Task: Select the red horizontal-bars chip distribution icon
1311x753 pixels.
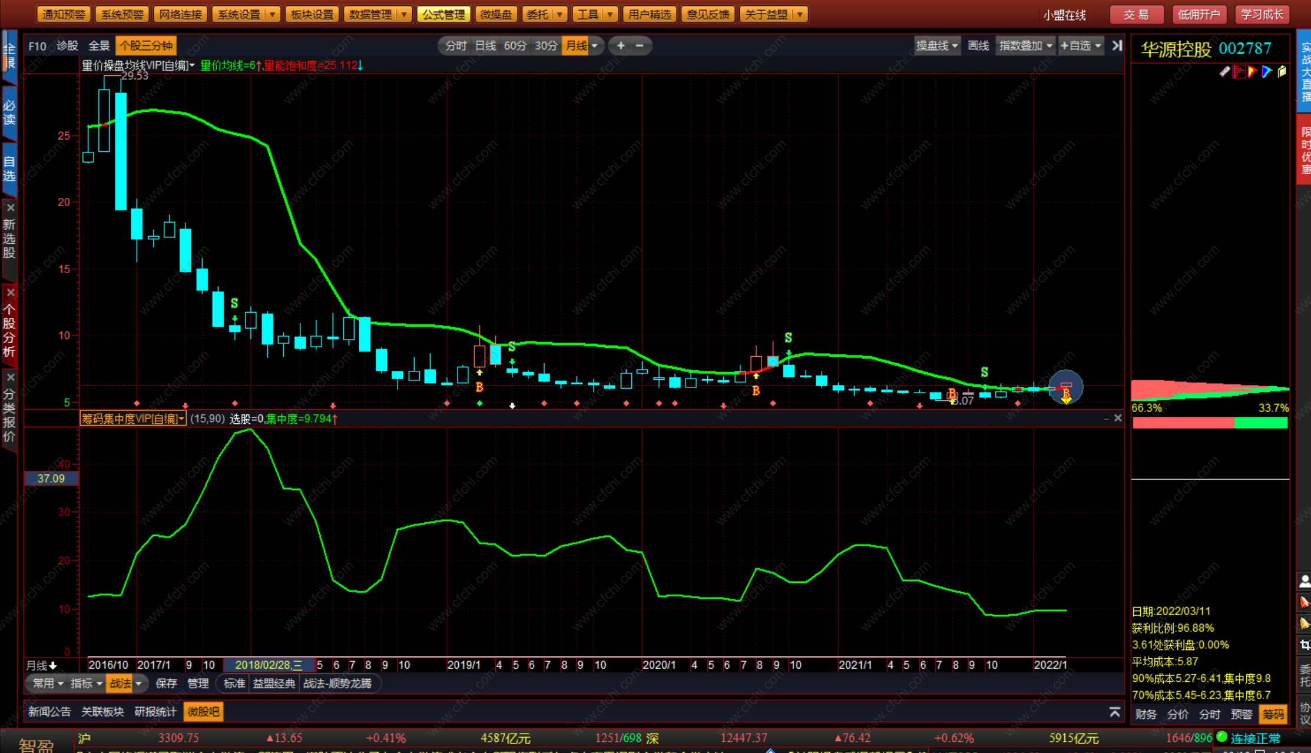Action: [x=1239, y=72]
